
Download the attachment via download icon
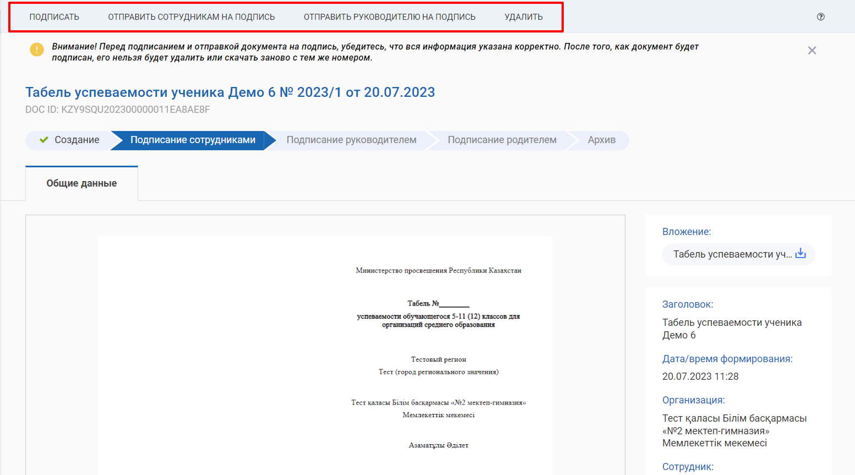[800, 253]
